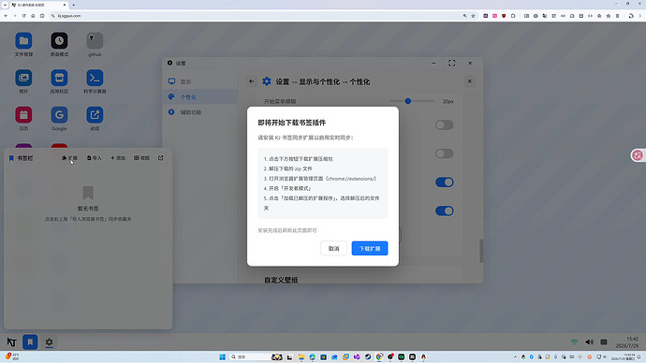Open the 科学计算器 calculator icon
Image resolution: width=646 pixels, height=363 pixels.
[95, 79]
